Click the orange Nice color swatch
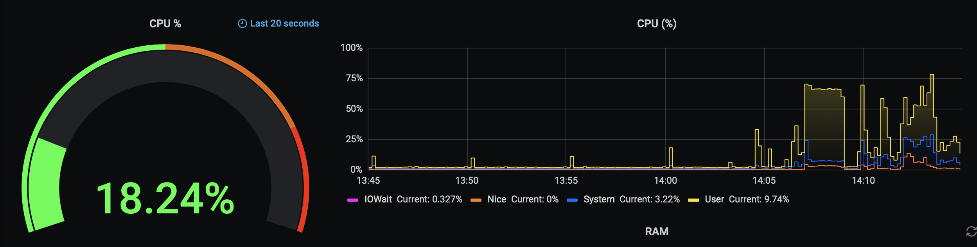This screenshot has width=977, height=247. pyautogui.click(x=476, y=200)
